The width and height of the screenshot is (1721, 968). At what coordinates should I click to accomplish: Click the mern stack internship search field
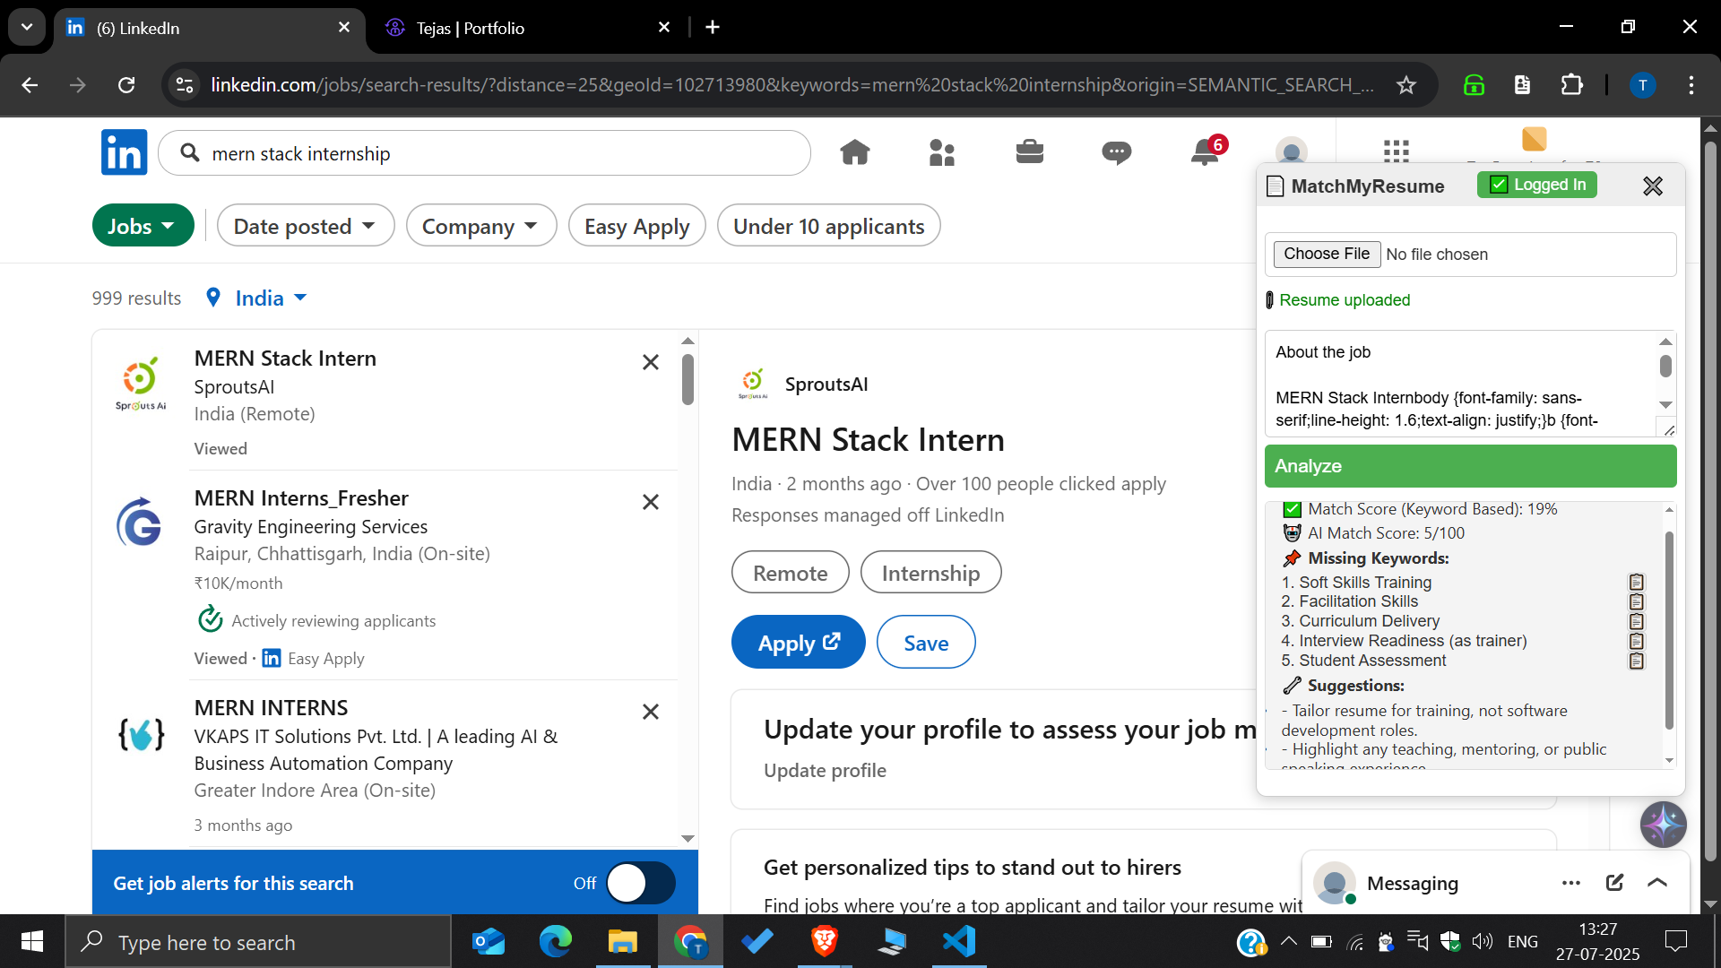[x=484, y=152]
